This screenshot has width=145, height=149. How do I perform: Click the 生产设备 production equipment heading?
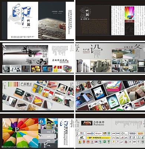coord(86,51)
